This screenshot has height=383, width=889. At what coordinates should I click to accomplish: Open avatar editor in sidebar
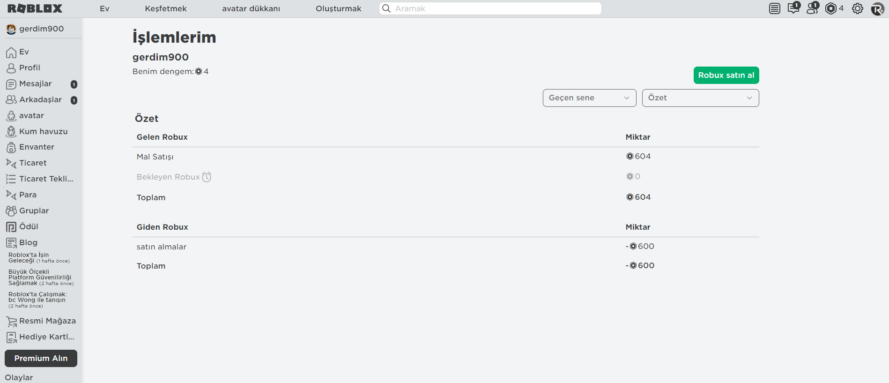(x=25, y=115)
